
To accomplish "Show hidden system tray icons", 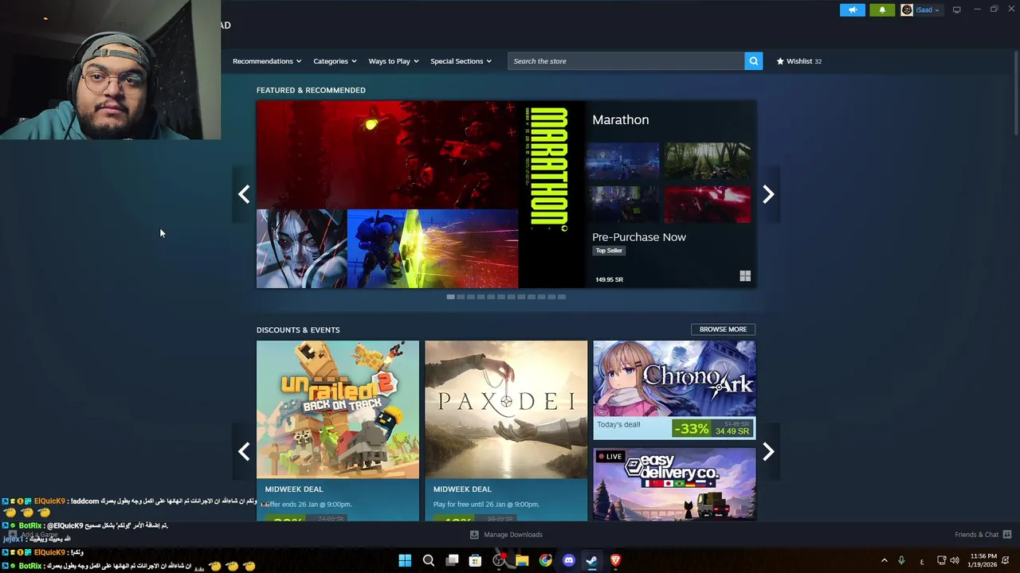I will [884, 560].
